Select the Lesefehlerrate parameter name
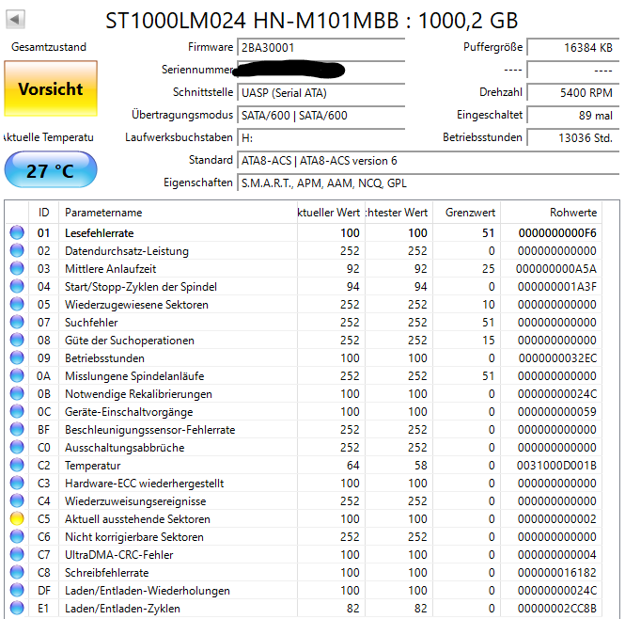This screenshot has height=619, width=625. pos(100,233)
